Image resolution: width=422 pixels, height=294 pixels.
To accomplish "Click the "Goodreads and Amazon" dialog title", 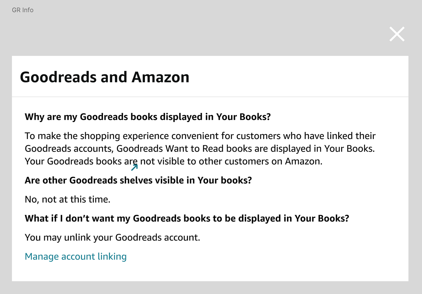I will (x=104, y=77).
